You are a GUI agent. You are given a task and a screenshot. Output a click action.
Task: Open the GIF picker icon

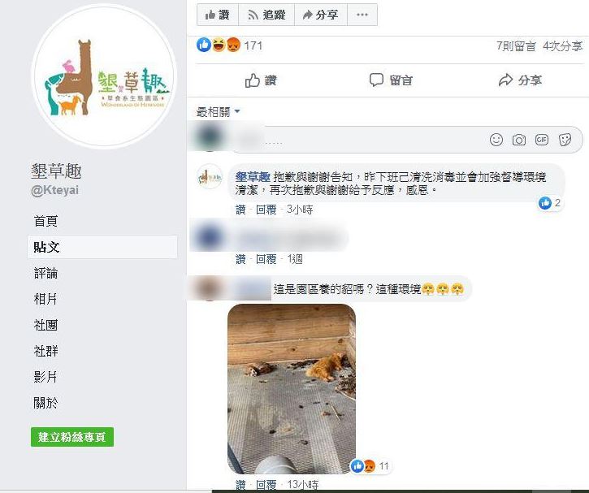click(542, 140)
